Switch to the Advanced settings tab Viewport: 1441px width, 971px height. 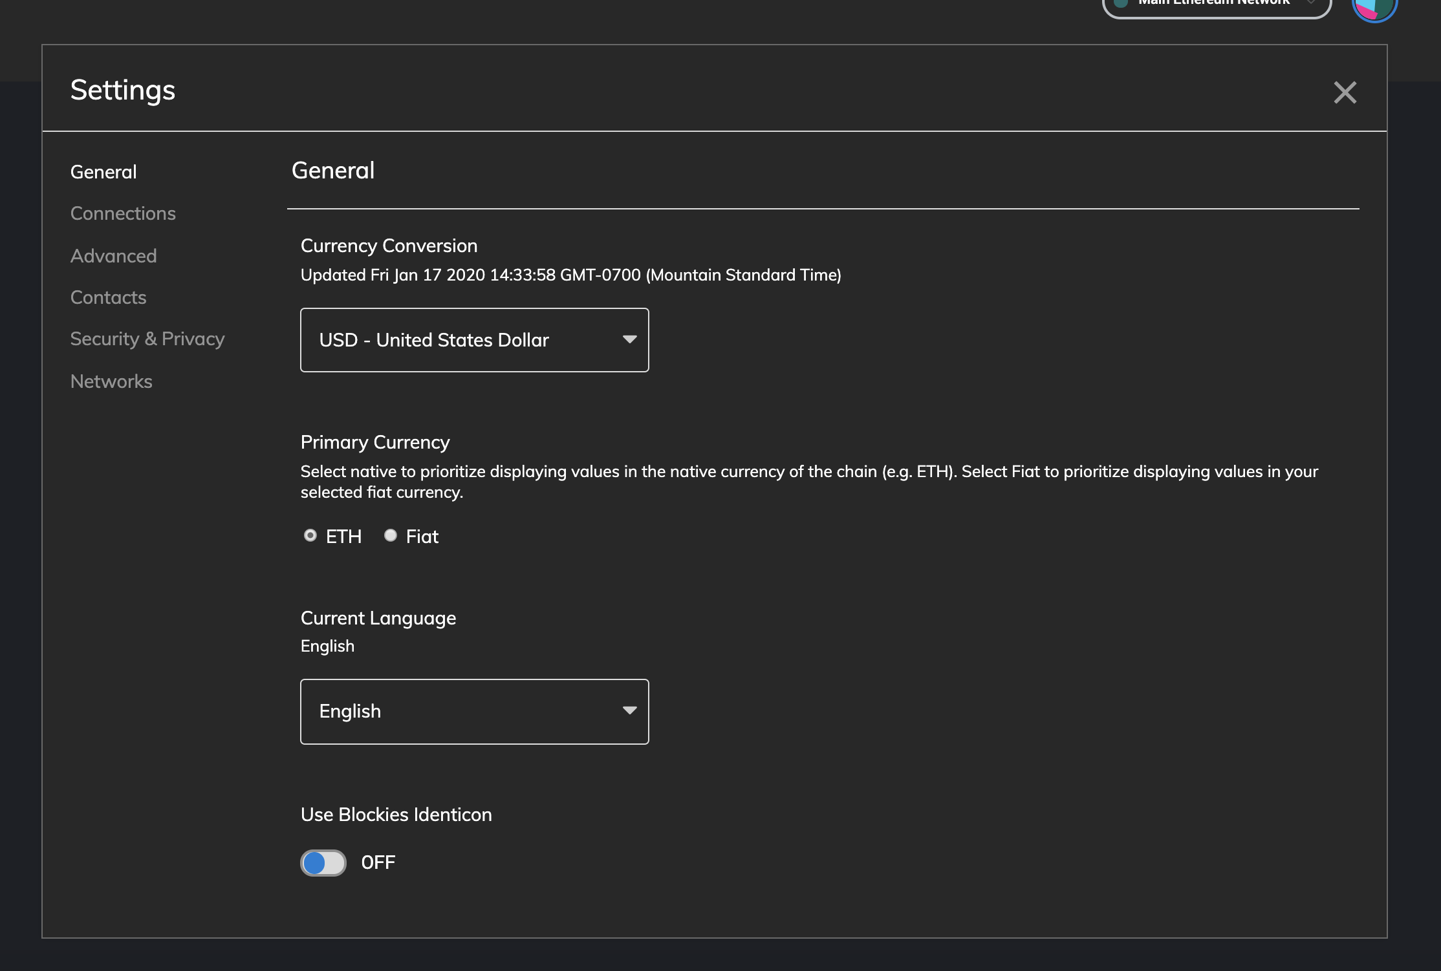(113, 256)
